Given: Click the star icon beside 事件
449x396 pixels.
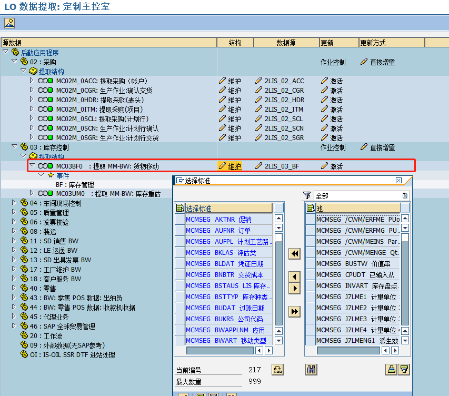Looking at the screenshot, I should coord(51,175).
